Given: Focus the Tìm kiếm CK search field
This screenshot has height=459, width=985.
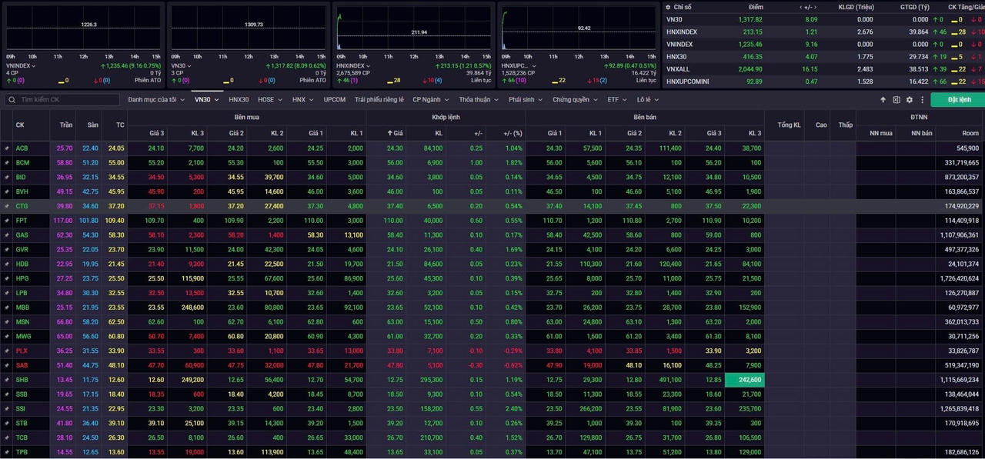Looking at the screenshot, I should [68, 100].
